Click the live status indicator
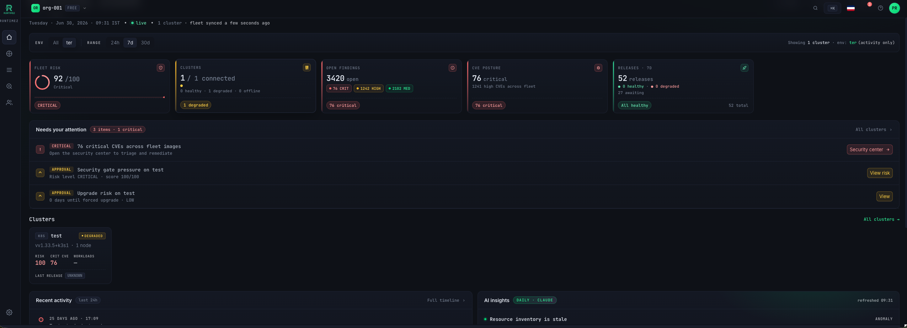 [x=139, y=23]
